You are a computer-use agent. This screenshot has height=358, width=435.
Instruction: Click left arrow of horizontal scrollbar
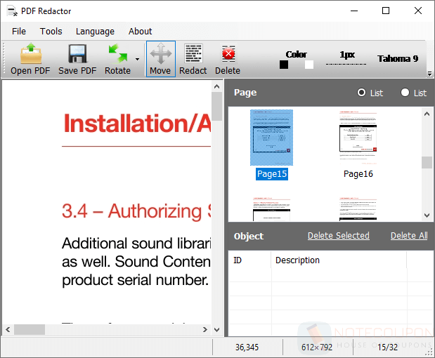pos(8,329)
